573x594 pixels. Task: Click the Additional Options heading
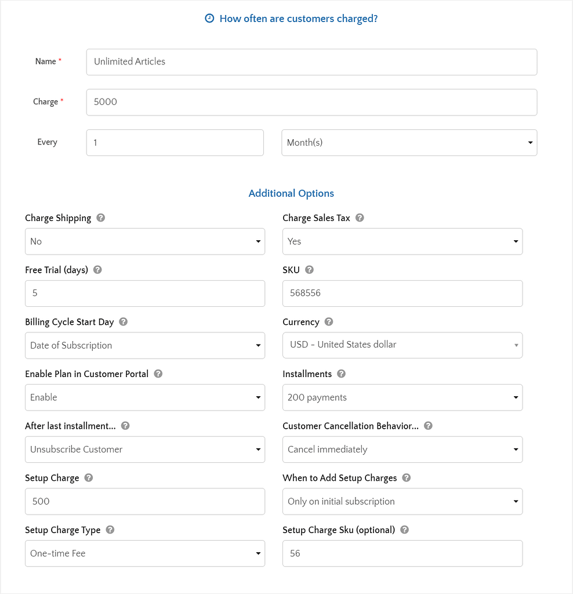[291, 193]
